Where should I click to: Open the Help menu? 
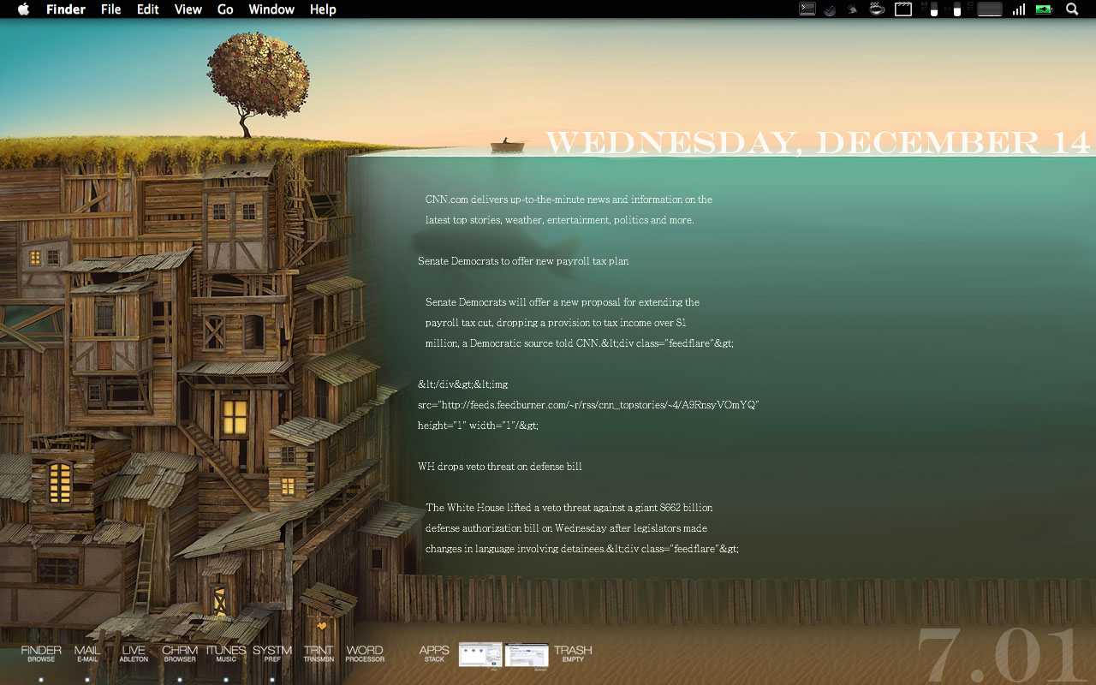coord(323,9)
